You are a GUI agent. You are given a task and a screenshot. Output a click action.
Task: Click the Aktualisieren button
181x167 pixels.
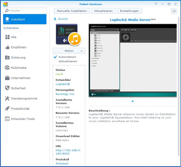click(103, 11)
